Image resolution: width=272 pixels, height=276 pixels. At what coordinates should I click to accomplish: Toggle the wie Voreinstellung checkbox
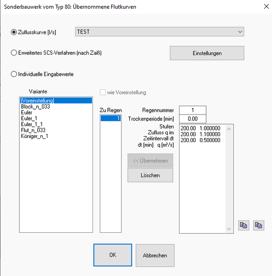pyautogui.click(x=103, y=92)
